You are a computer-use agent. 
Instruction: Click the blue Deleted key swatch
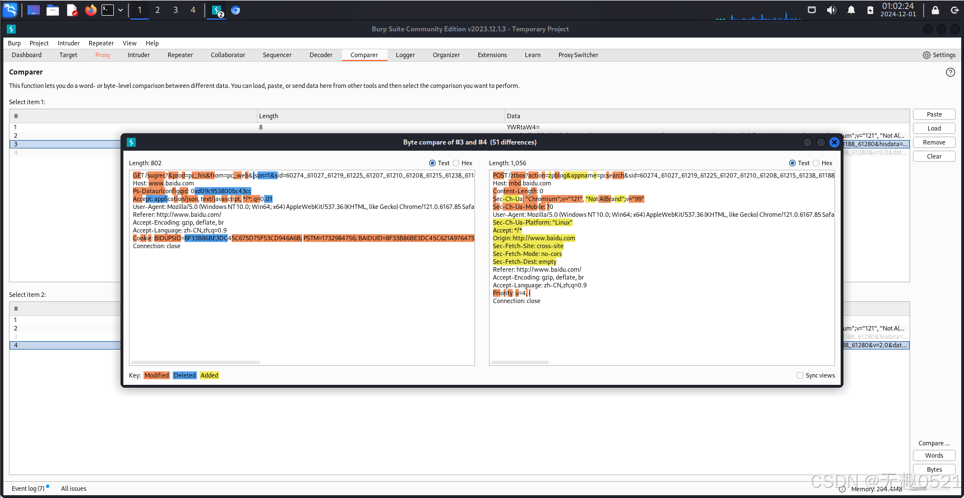(x=185, y=375)
